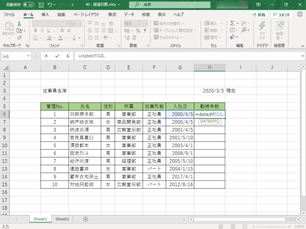Open the Paste options dropdown arrow

(x=9, y=38)
